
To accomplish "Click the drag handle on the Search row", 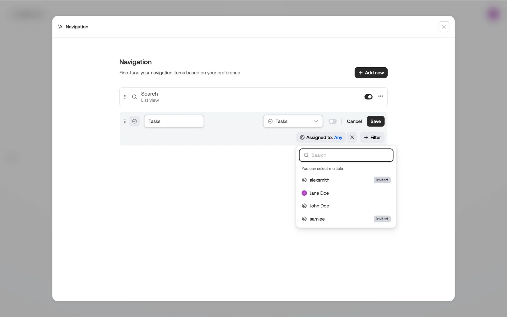I will point(125,97).
